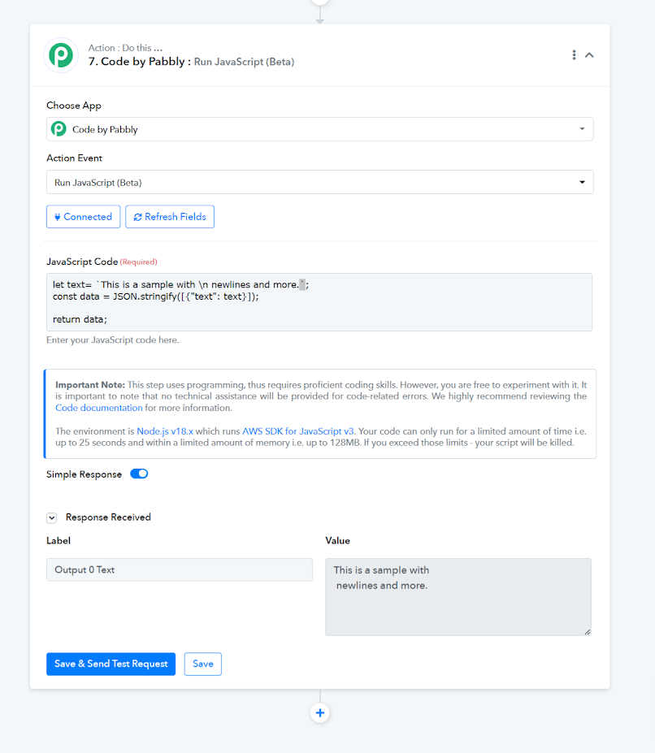655x753 pixels.
Task: Open AWS SDK for JavaScript v3 link
Action: tap(298, 431)
